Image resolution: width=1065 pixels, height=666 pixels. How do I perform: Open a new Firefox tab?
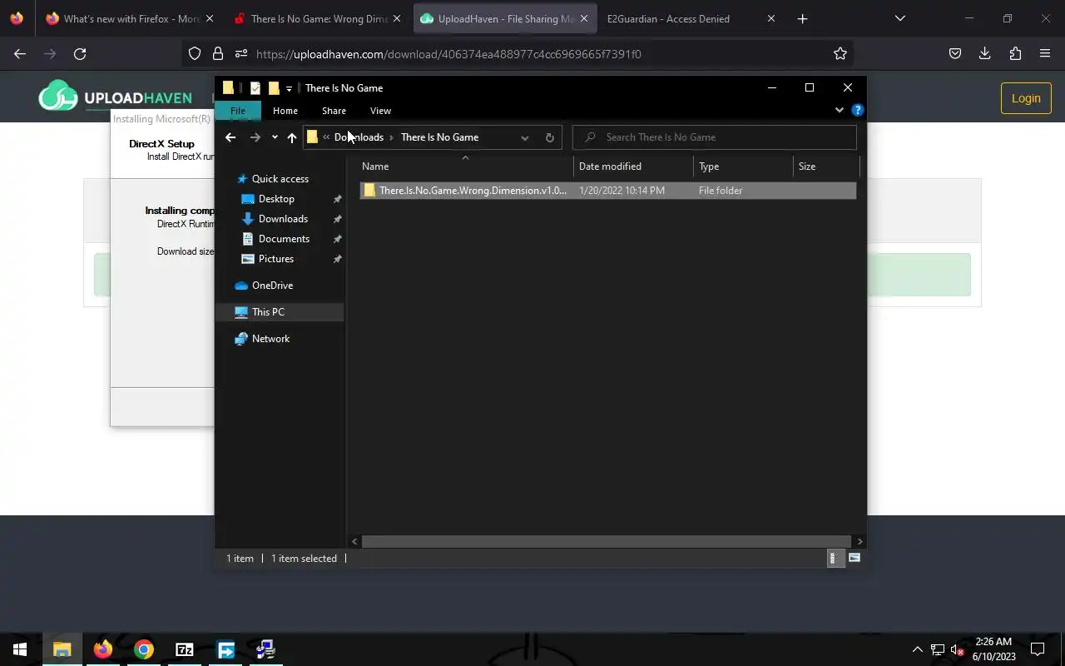[x=802, y=18]
